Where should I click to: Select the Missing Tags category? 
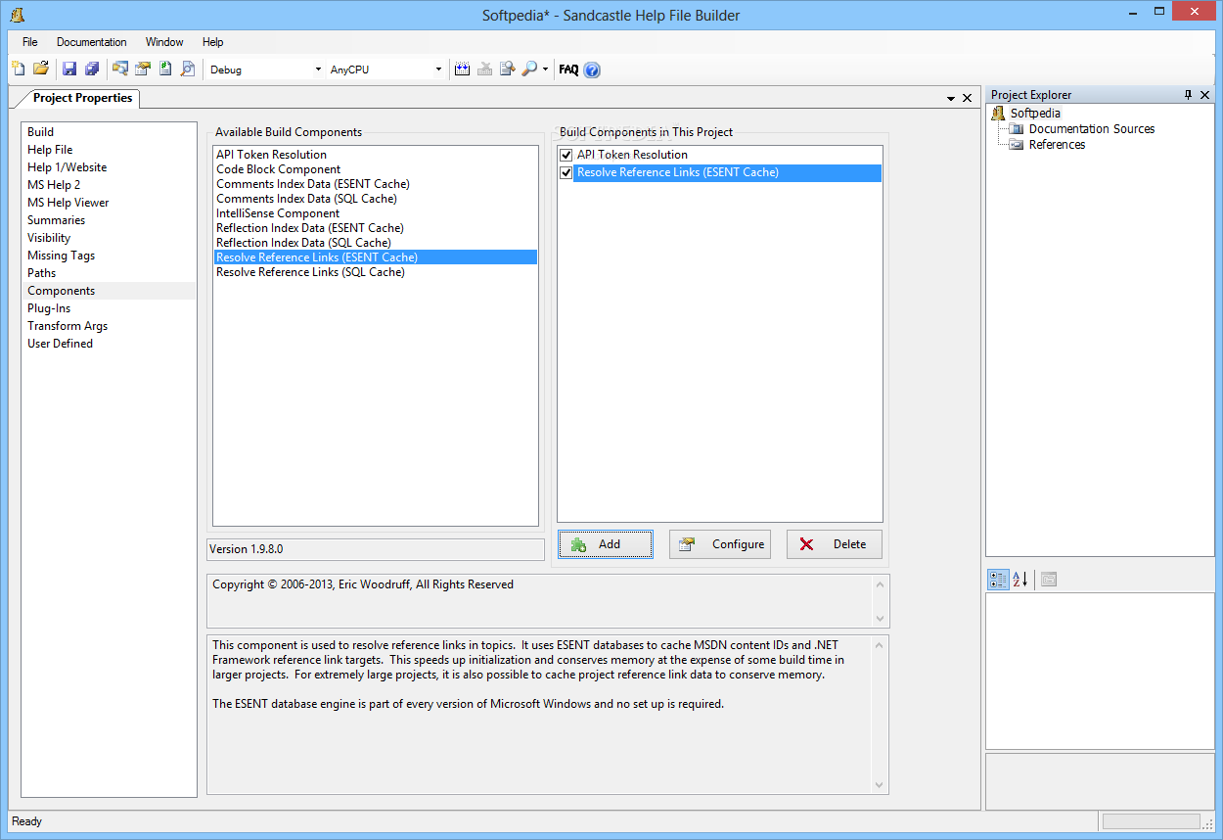click(x=109, y=256)
